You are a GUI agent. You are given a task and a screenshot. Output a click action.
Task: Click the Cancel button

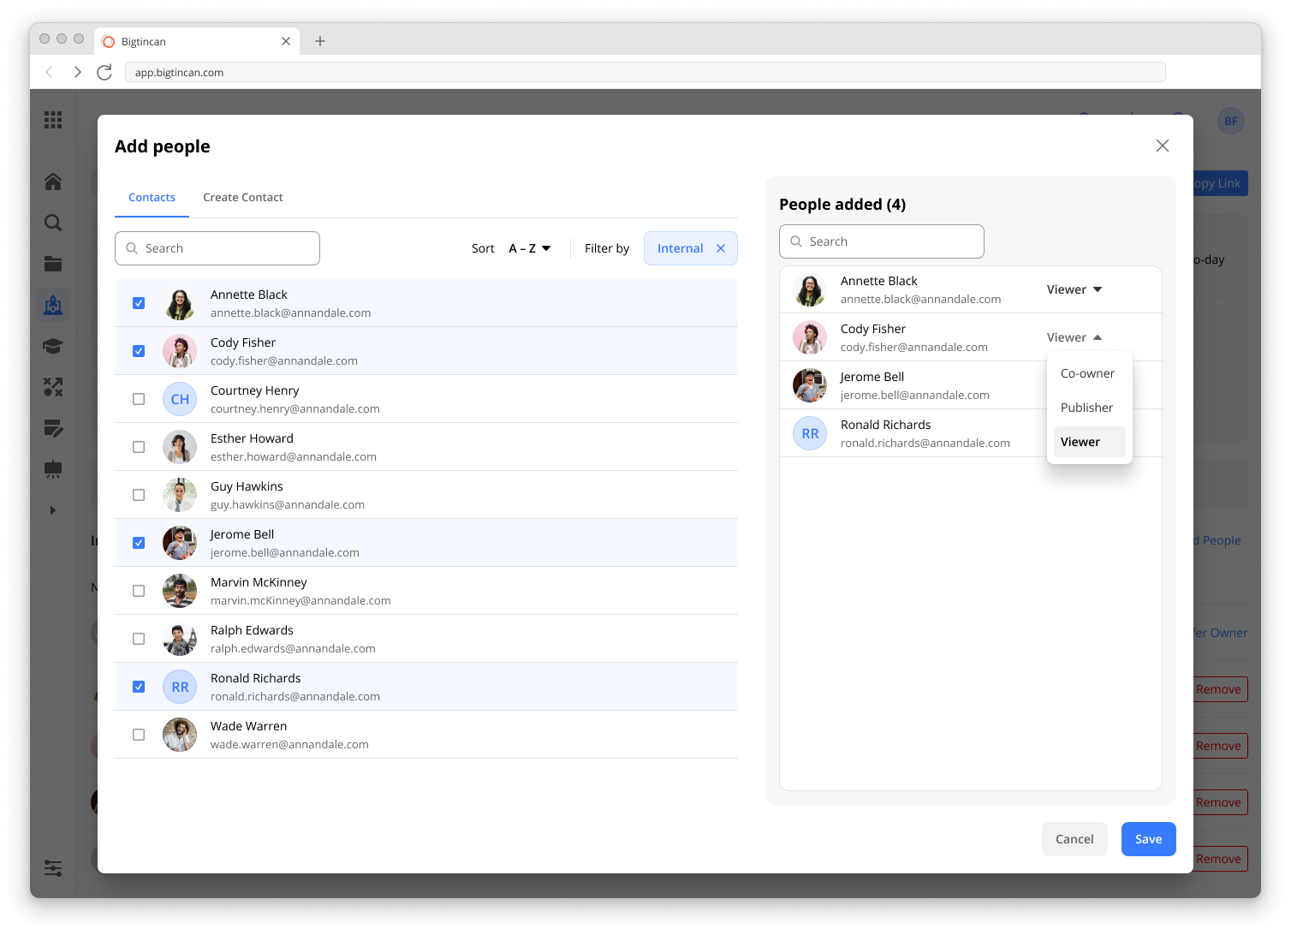(1074, 839)
